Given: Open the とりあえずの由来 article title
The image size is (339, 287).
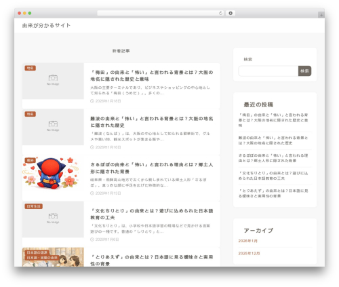Looking at the screenshot, I should (x=152, y=261).
